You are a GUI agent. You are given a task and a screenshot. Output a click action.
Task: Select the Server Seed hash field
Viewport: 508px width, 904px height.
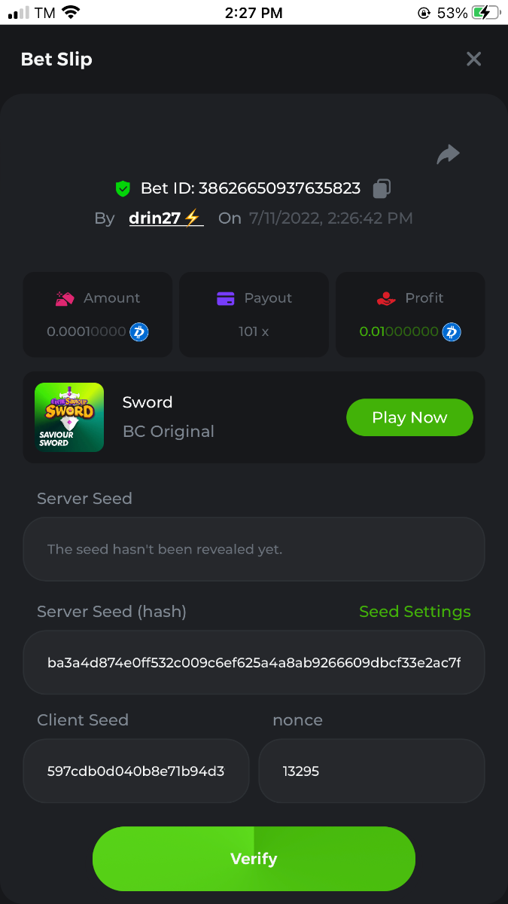254,663
